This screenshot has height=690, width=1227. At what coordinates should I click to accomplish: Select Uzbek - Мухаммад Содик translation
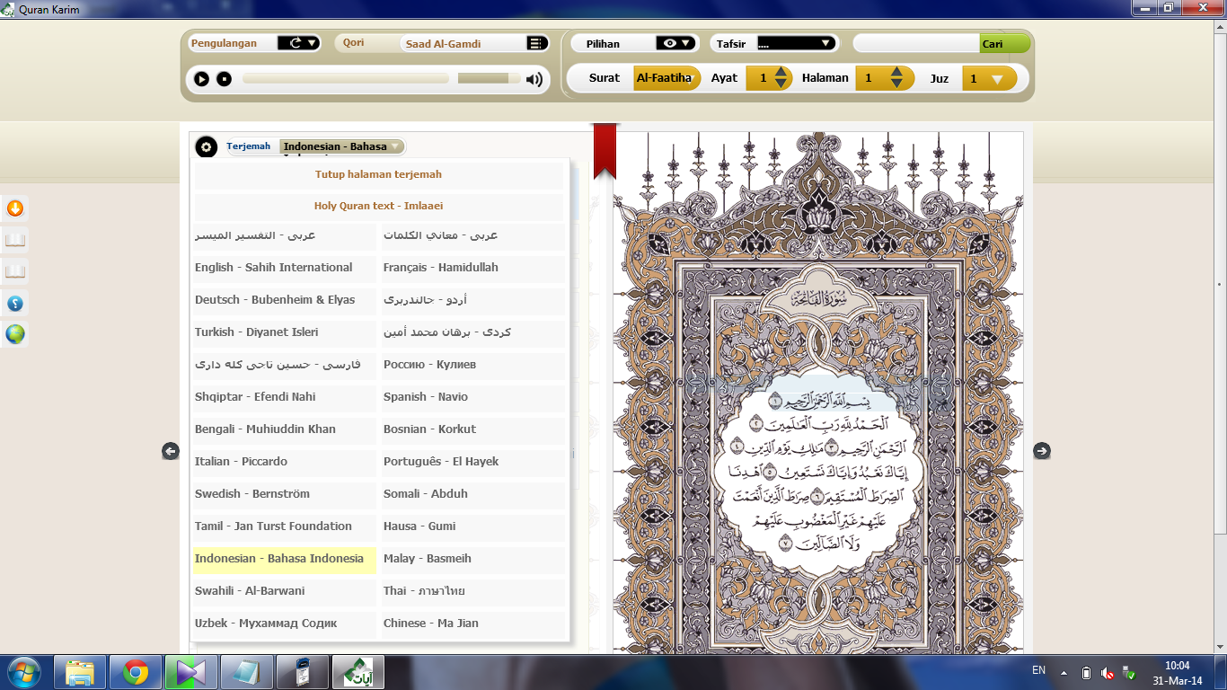285,624
